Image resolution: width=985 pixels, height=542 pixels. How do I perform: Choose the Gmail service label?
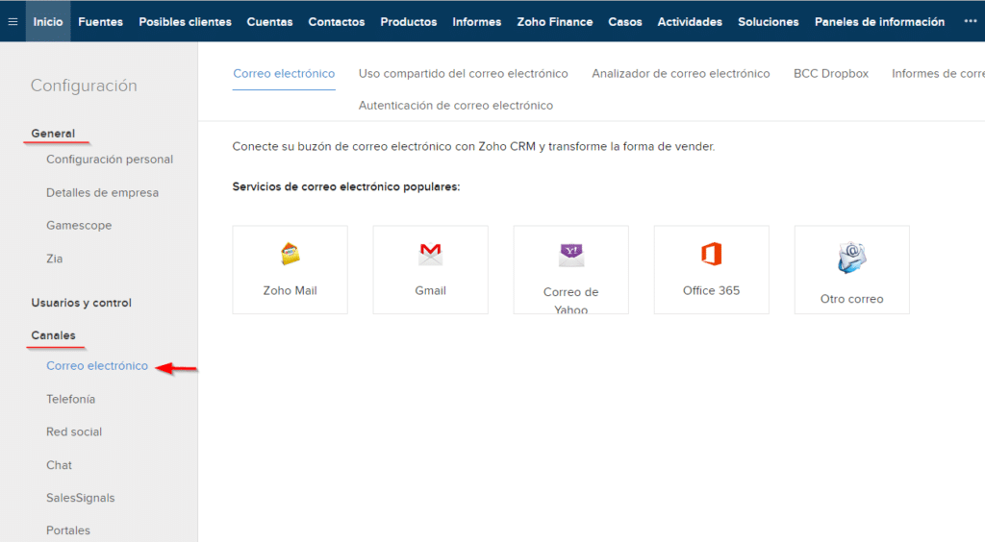click(x=430, y=290)
